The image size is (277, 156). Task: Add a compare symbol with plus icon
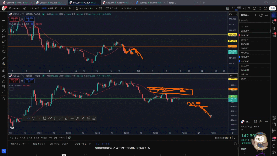click(x=25, y=8)
